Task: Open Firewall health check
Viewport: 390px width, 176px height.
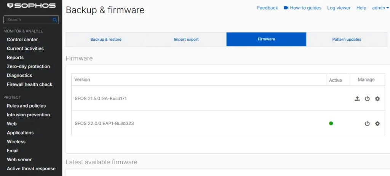Action: tap(30, 84)
